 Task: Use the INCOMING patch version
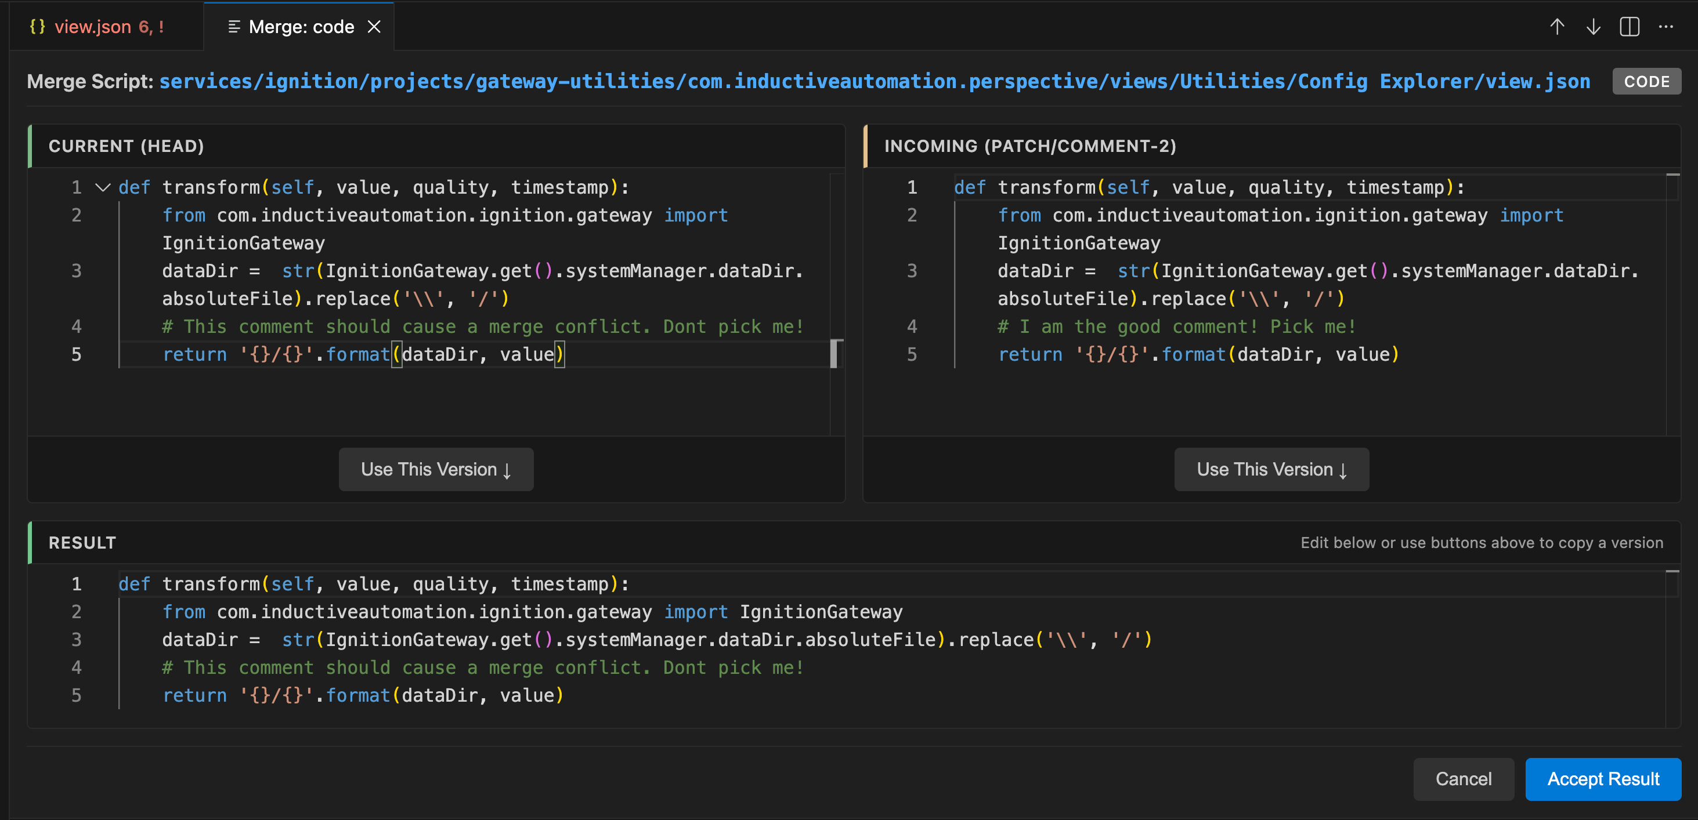click(1271, 470)
